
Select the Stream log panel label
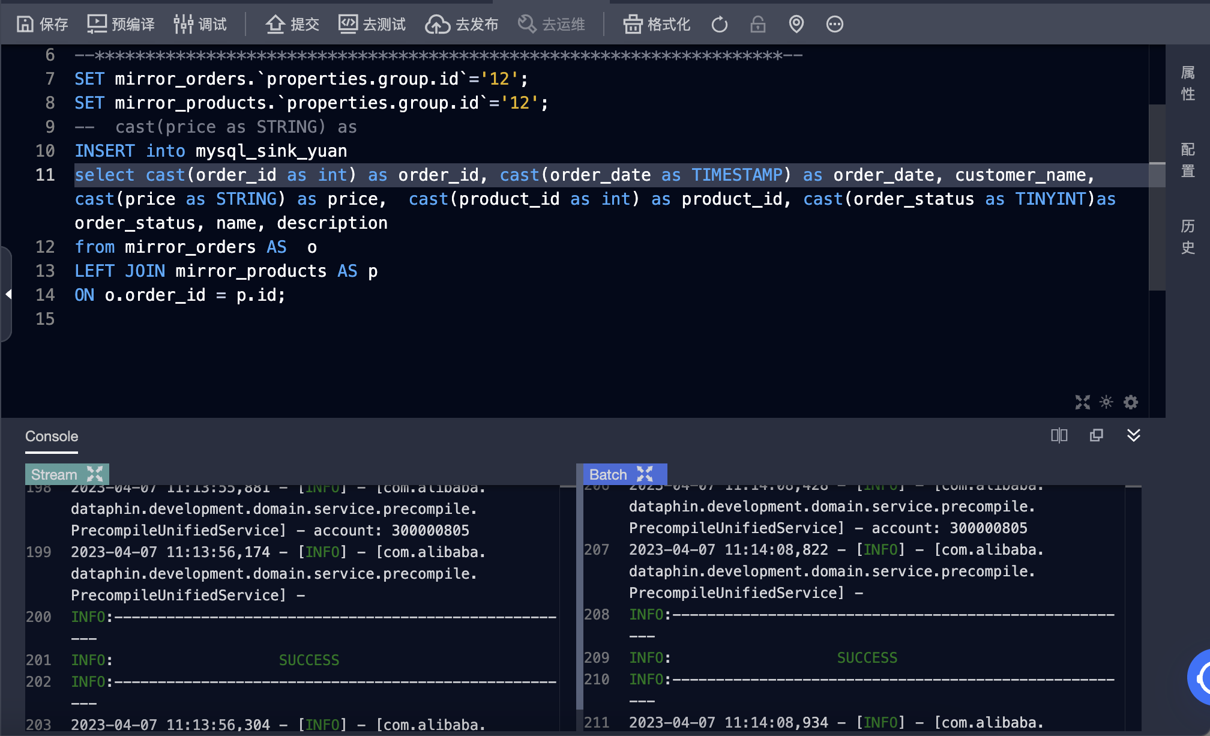[x=54, y=474]
